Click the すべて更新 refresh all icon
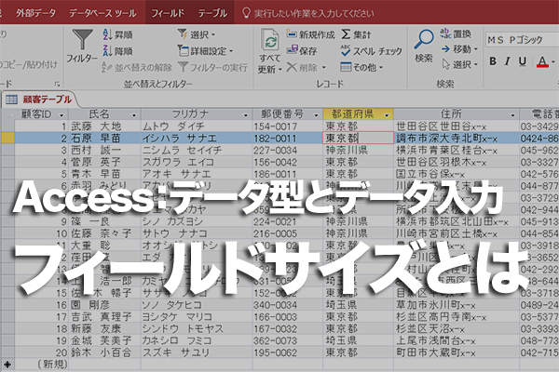559x372 pixels. click(x=270, y=41)
